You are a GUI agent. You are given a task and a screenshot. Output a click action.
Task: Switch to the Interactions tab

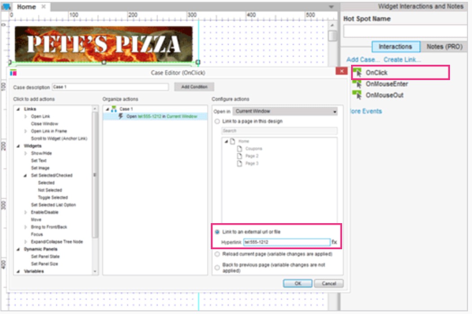(395, 47)
